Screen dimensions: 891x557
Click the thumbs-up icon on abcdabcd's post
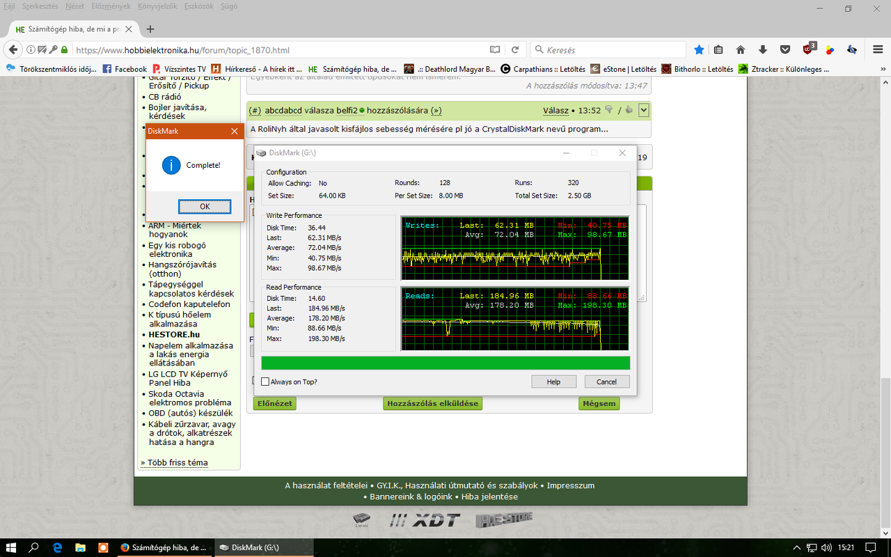coord(629,110)
